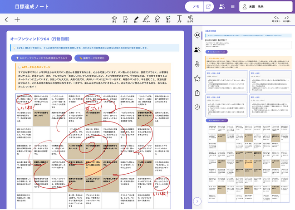
Task: Go back with the left chevron
Action: [6, 20]
